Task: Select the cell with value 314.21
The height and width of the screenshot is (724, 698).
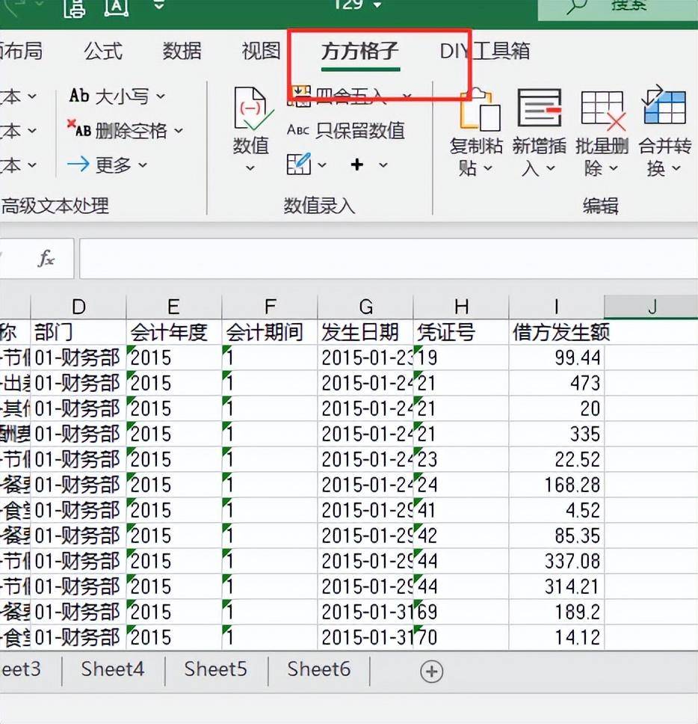Action: click(x=556, y=586)
